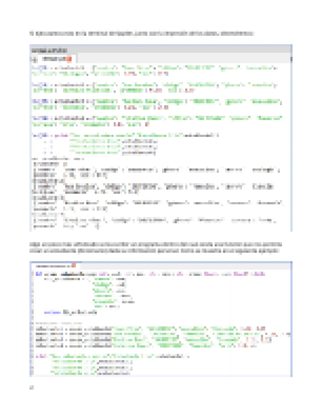Click the upper console panel title bar

tap(158, 50)
